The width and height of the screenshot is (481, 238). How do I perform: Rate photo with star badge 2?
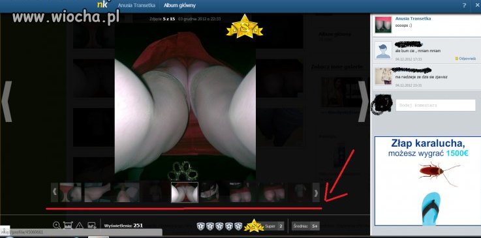pyautogui.click(x=209, y=226)
